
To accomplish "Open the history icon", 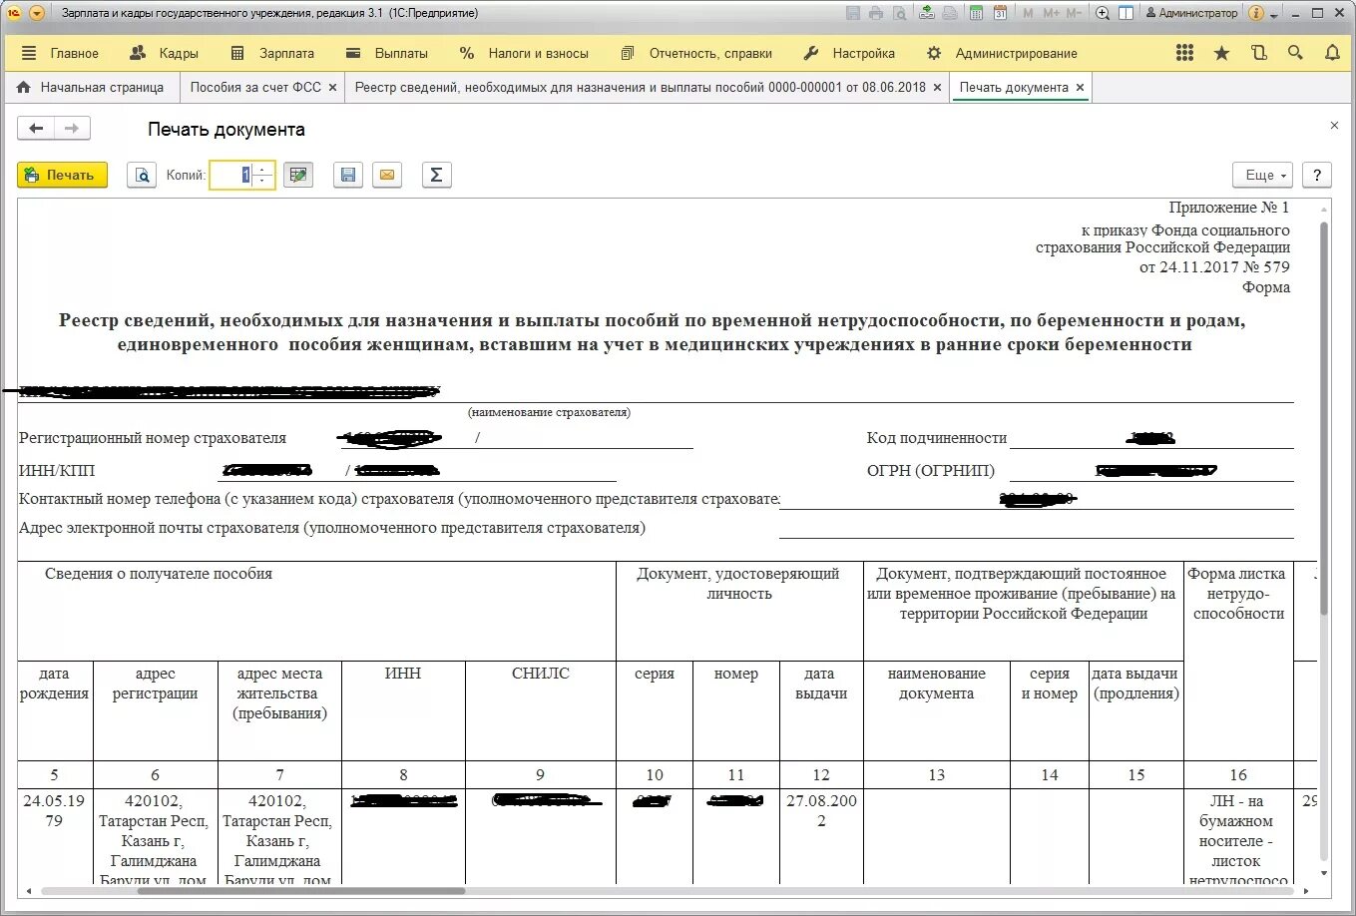I will click(1259, 53).
